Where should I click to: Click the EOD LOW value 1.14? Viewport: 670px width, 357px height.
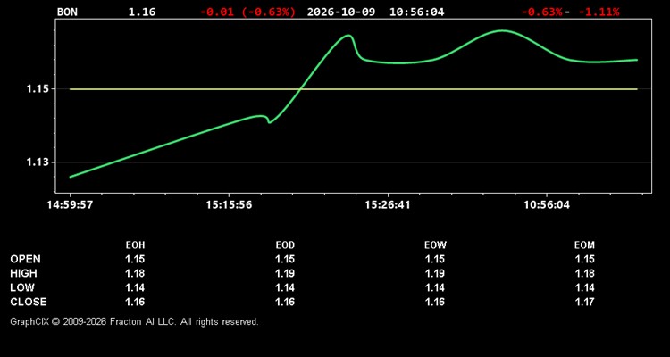285,287
